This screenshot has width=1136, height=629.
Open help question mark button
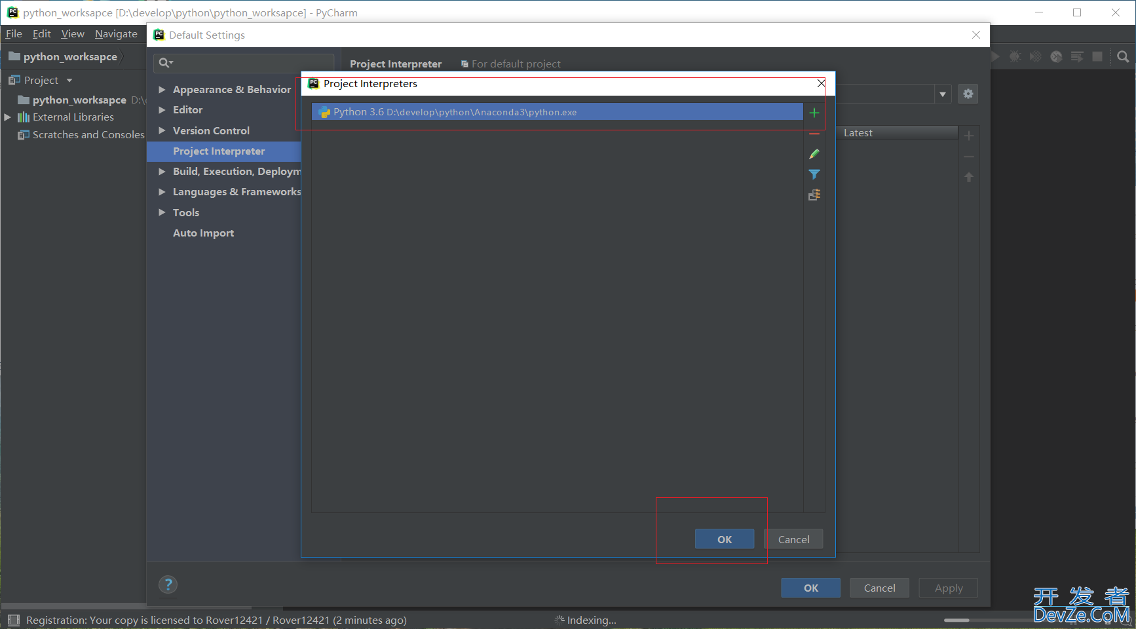click(x=168, y=584)
